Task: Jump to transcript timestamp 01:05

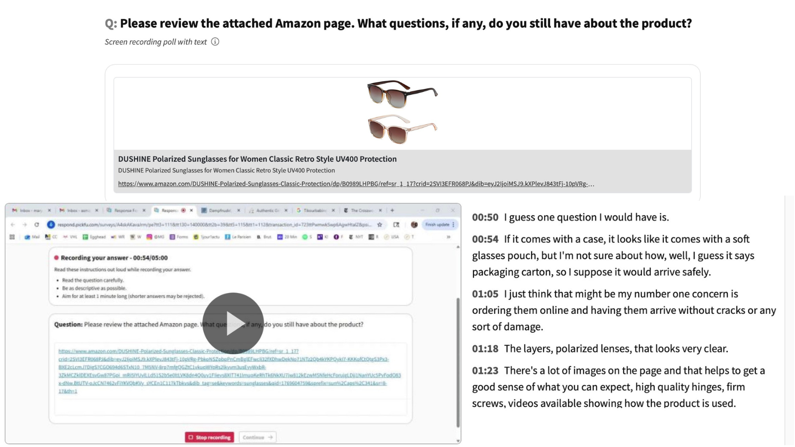Action: tap(485, 294)
